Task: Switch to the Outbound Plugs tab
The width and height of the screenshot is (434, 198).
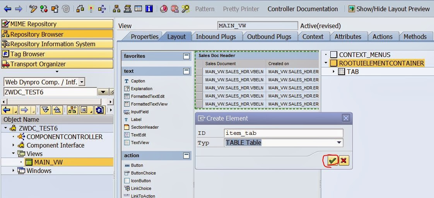Action: click(x=269, y=37)
